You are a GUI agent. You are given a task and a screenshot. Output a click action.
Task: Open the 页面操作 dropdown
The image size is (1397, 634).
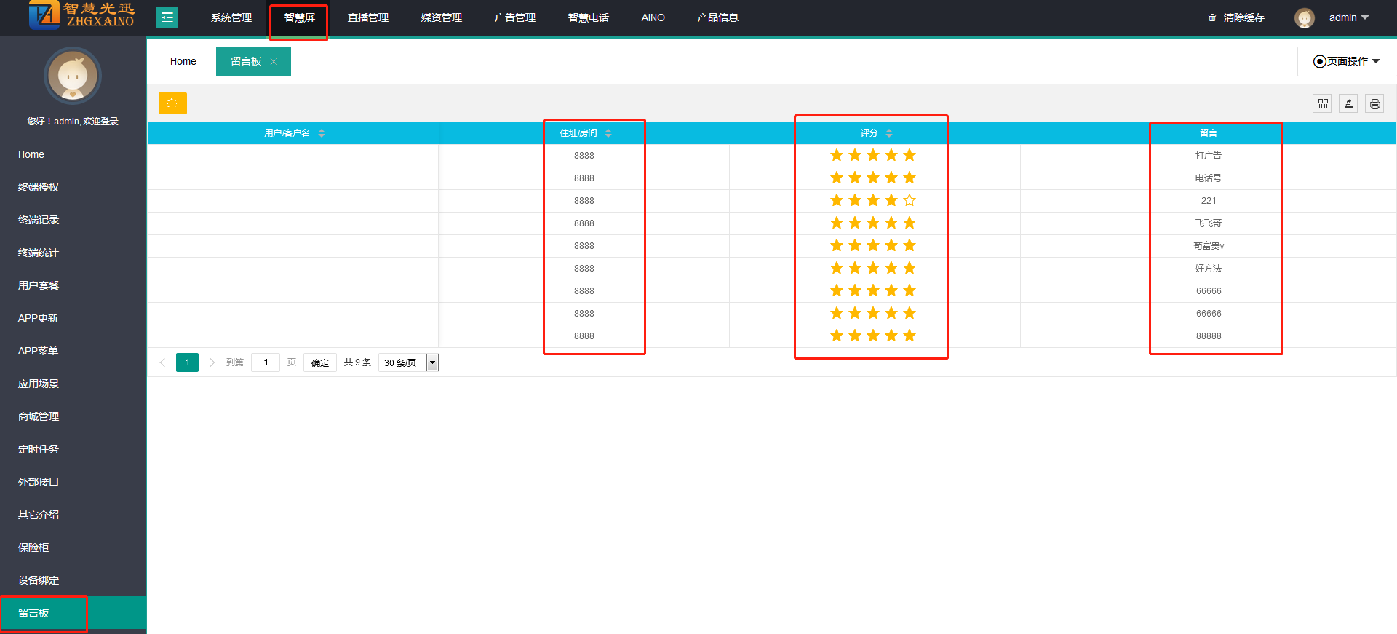[1346, 61]
